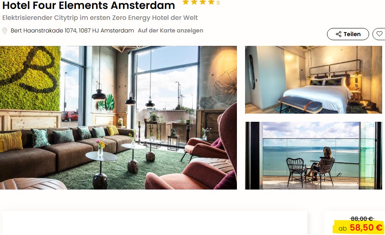Click the location pin icon

point(4,31)
